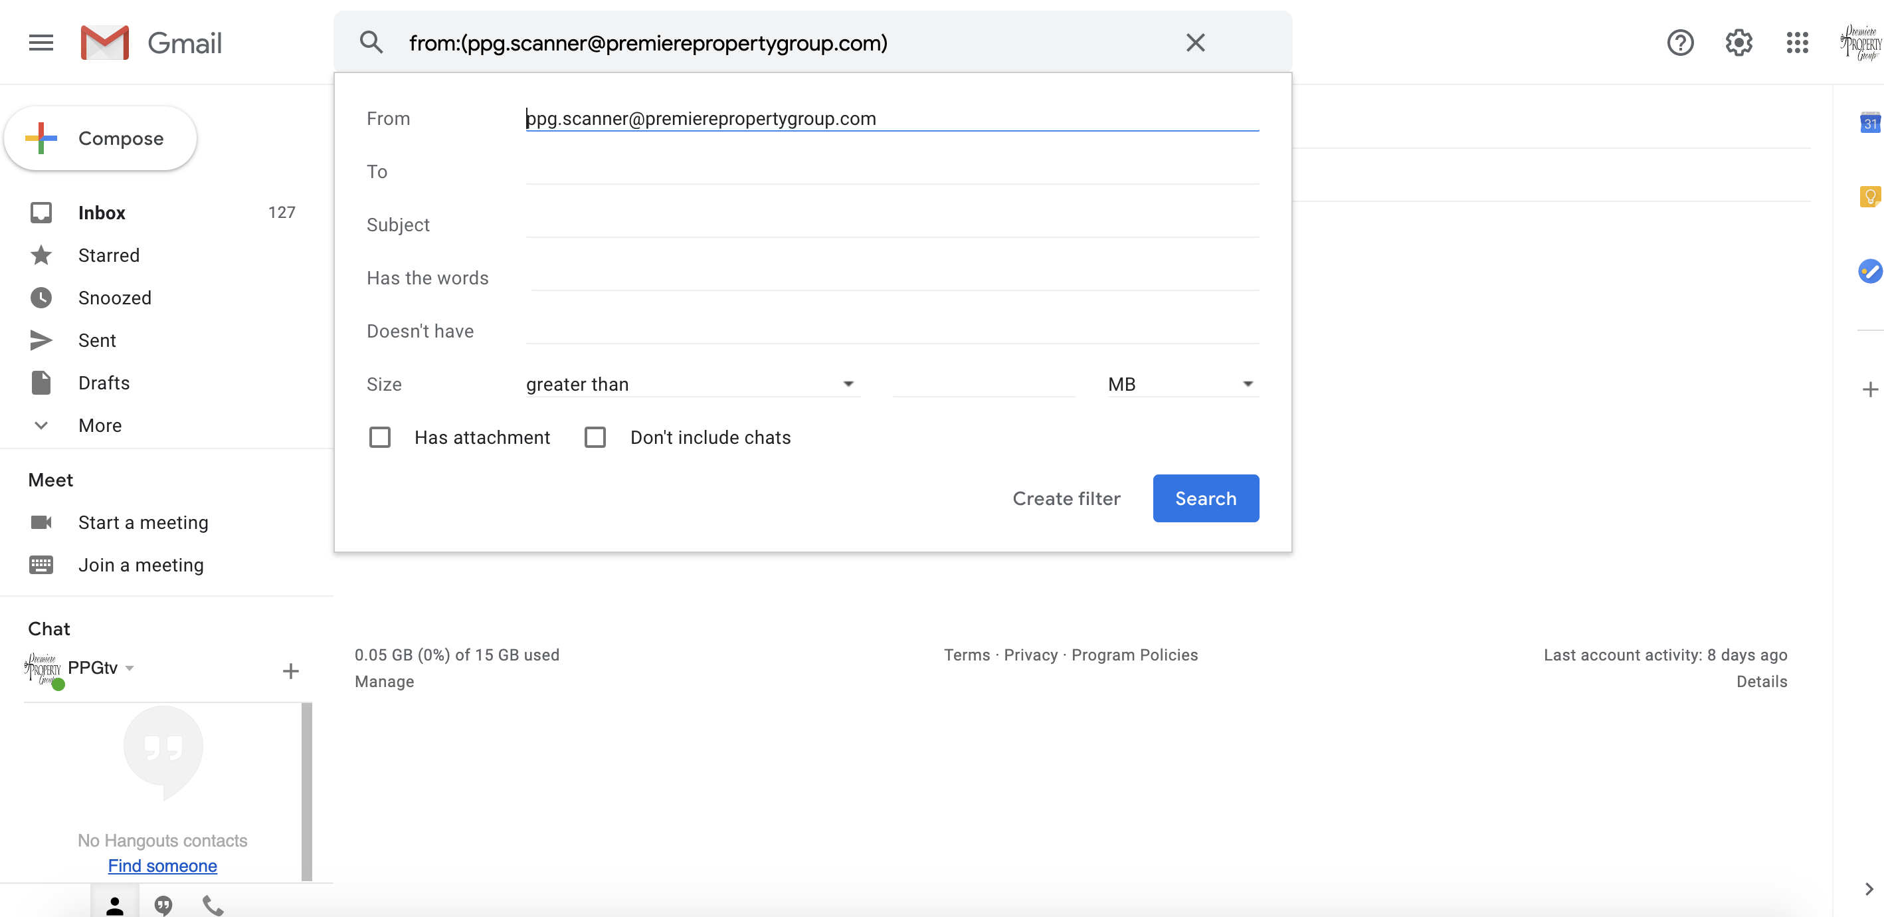Open the greater than size dropdown
This screenshot has height=917, width=1884.
(x=690, y=384)
